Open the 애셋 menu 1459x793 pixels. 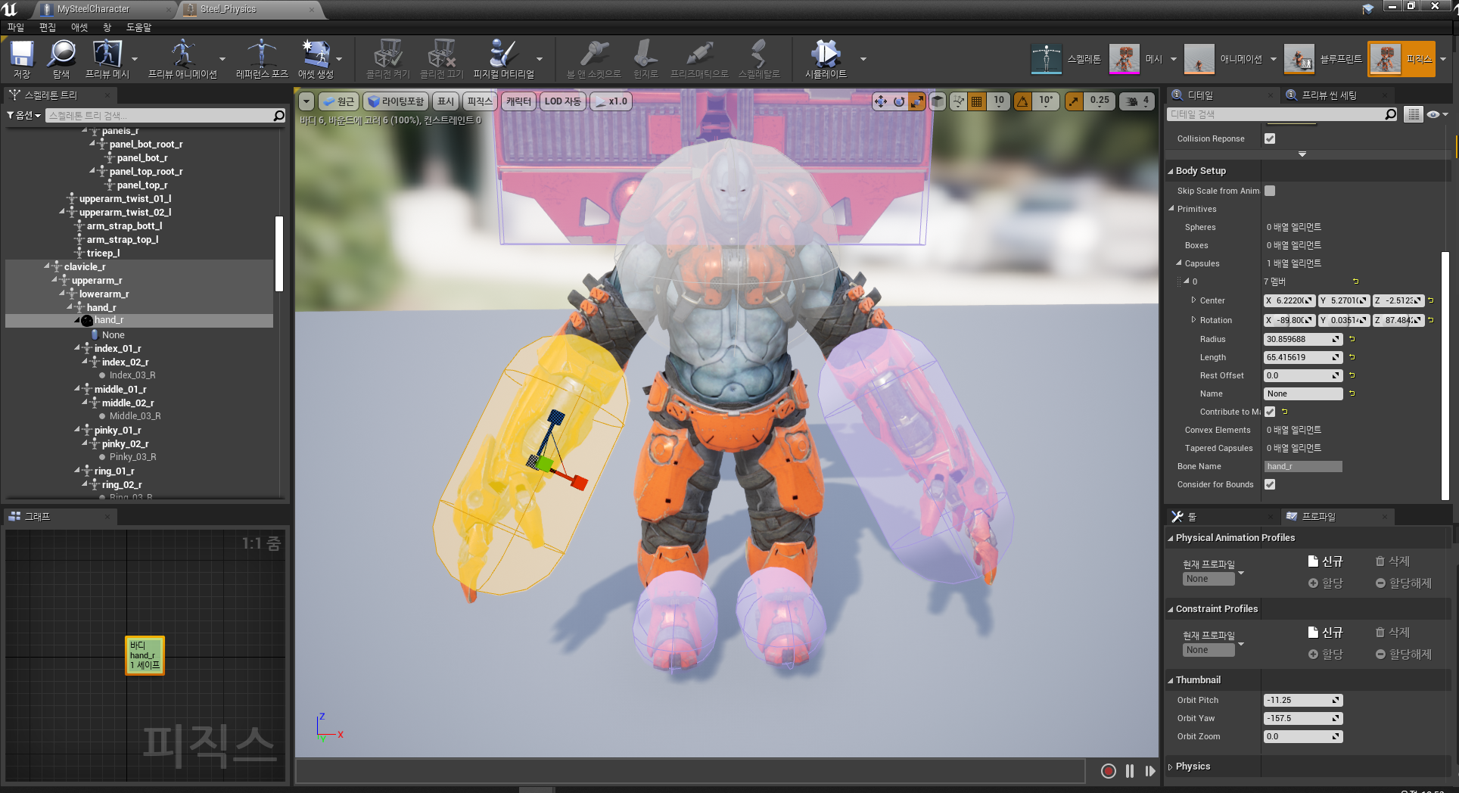click(79, 27)
